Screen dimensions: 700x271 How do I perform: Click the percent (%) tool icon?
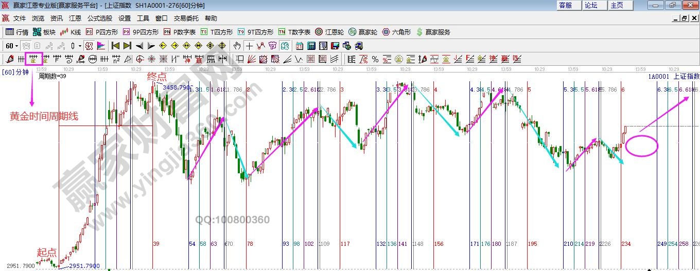pyautogui.click(x=375, y=59)
